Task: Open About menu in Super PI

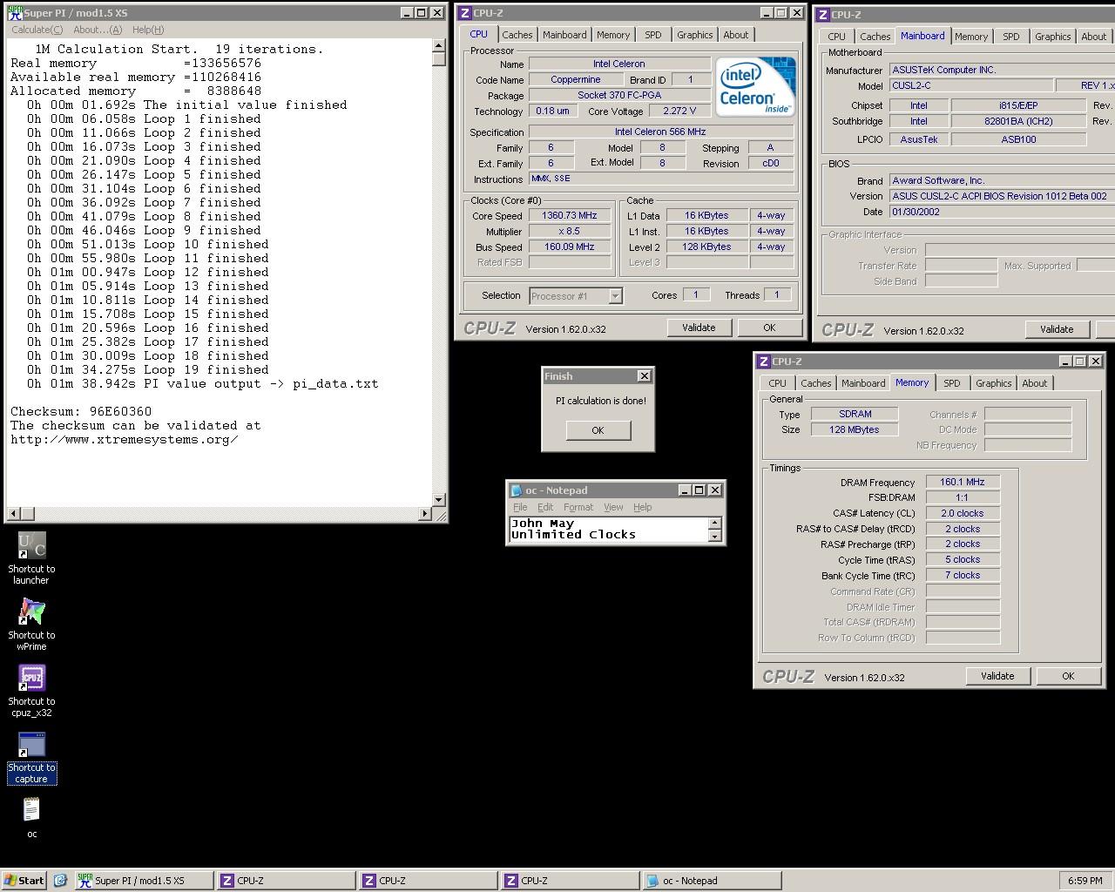Action: click(x=98, y=30)
